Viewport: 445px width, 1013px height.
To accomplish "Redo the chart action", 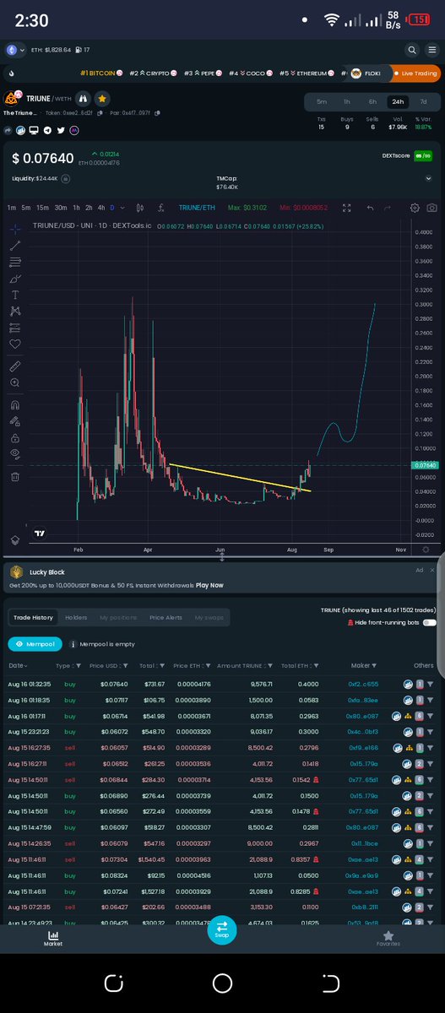I will coord(388,208).
